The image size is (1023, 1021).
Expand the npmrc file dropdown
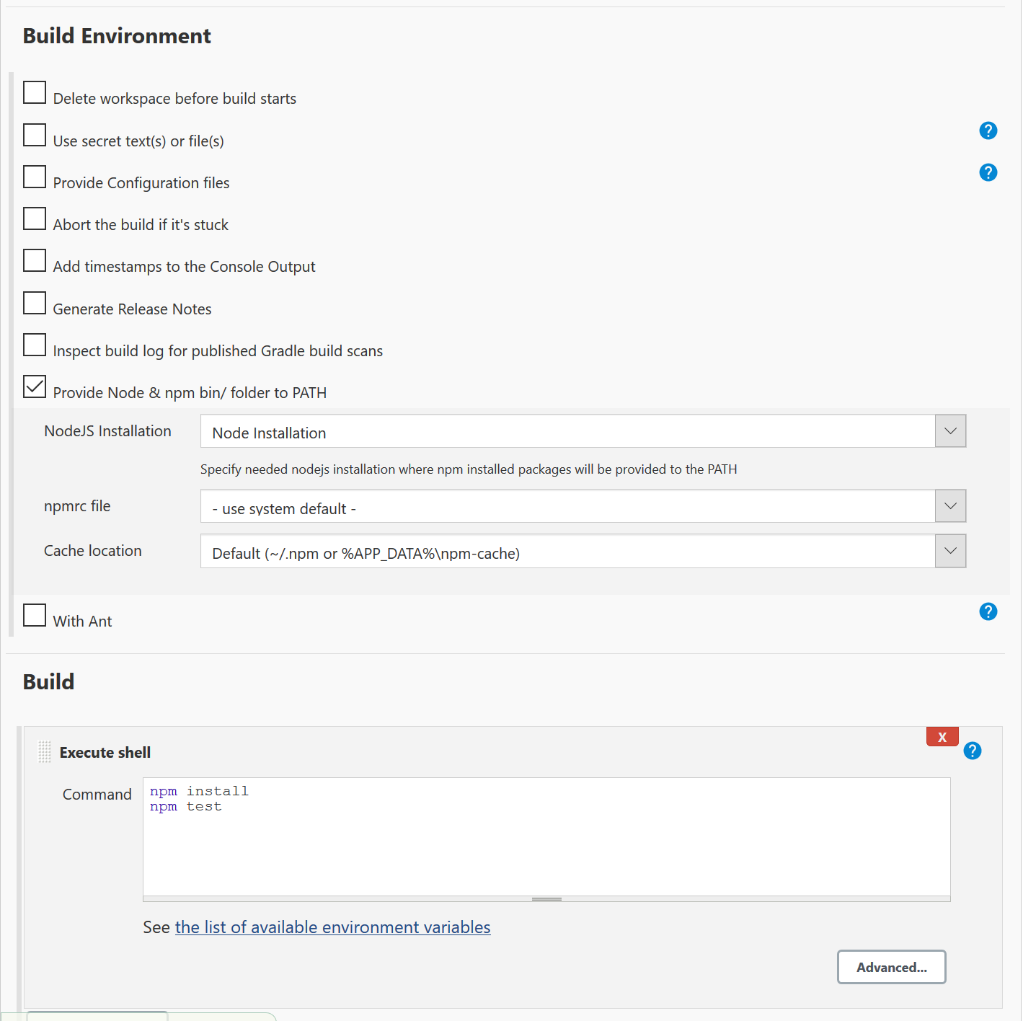(x=583, y=506)
